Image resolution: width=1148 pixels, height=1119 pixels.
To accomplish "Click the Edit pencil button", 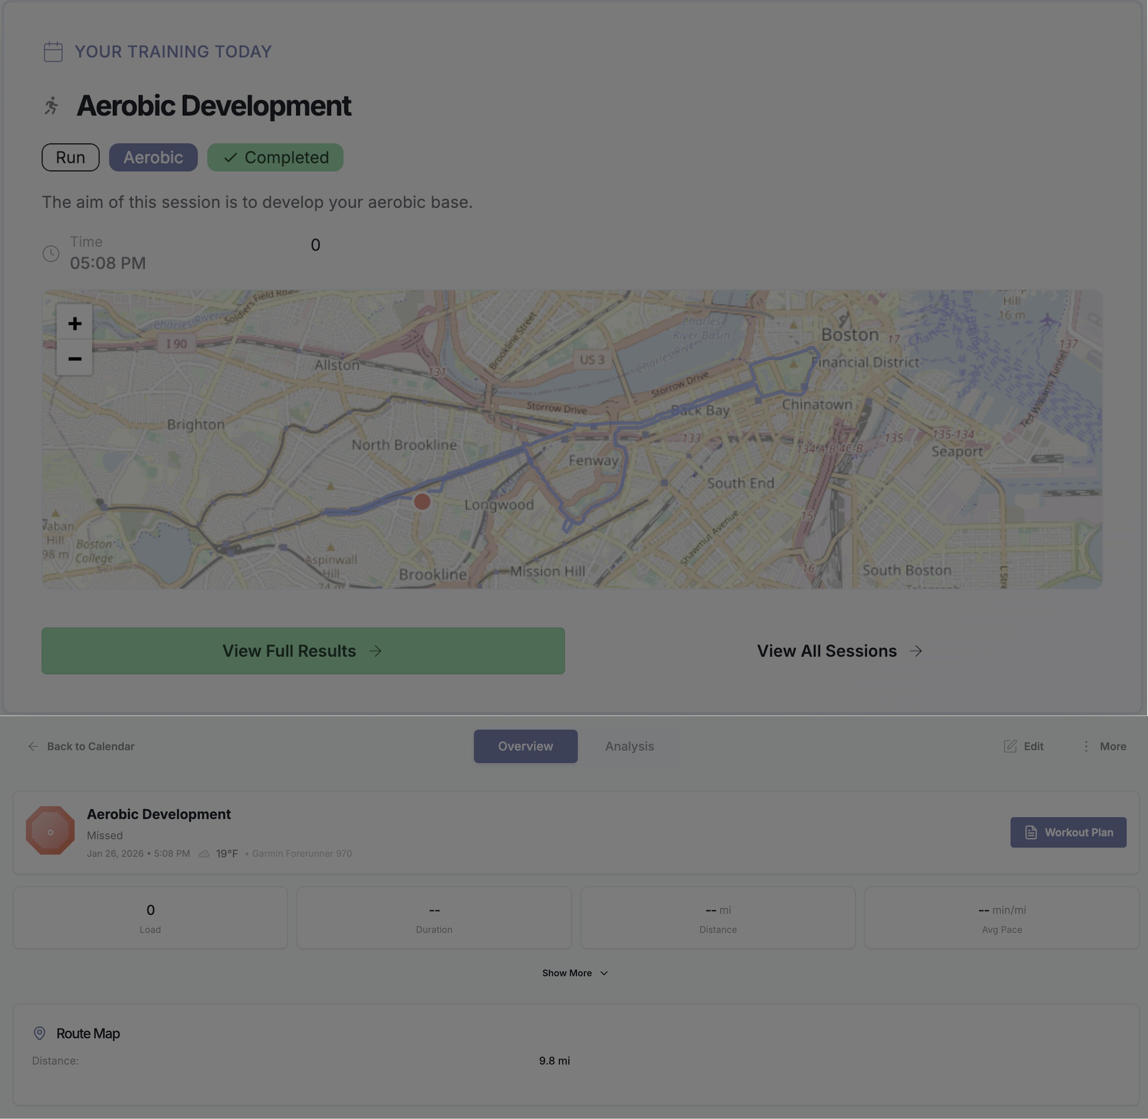I will click(1024, 746).
